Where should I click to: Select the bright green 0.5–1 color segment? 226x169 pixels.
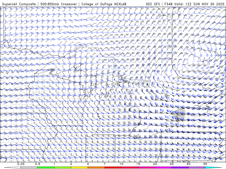click(x=46, y=168)
